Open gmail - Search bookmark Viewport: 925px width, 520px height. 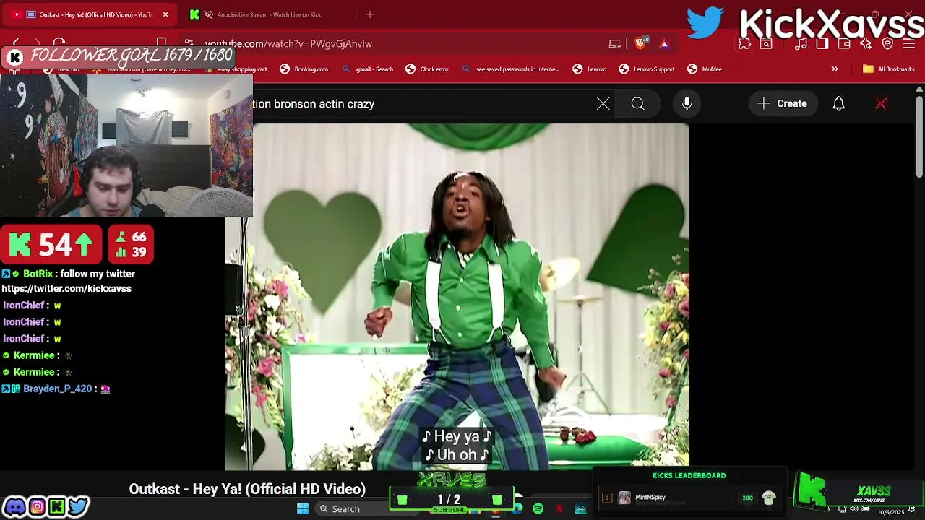367,69
